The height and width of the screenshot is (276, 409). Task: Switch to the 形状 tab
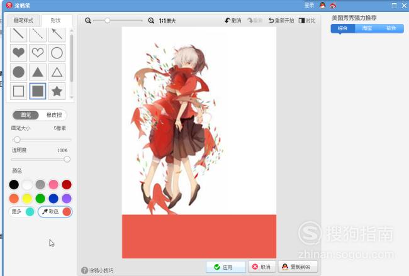pos(56,20)
